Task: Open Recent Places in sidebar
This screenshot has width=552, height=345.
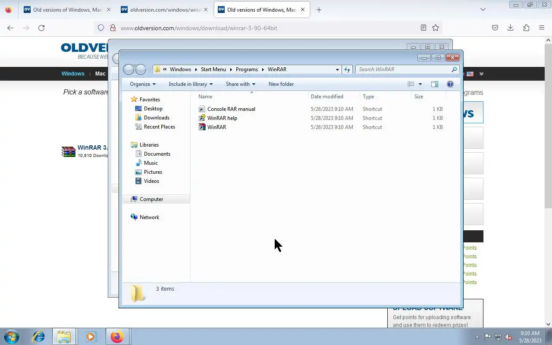Action: pyautogui.click(x=159, y=127)
